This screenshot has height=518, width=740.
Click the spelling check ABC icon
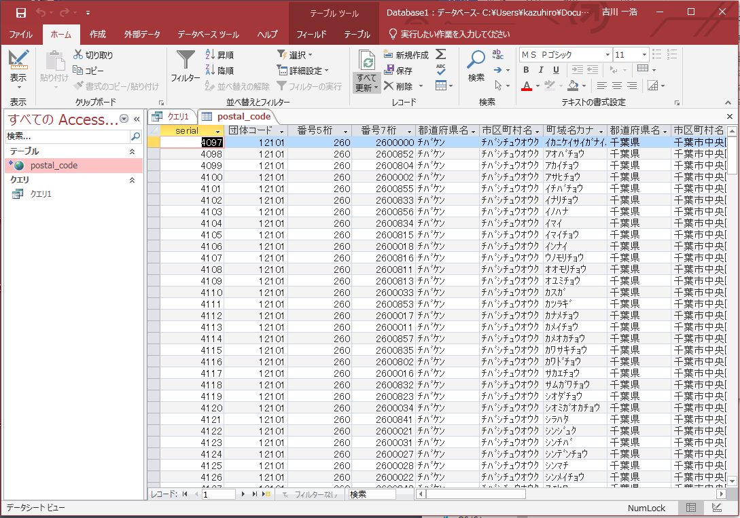(x=441, y=70)
